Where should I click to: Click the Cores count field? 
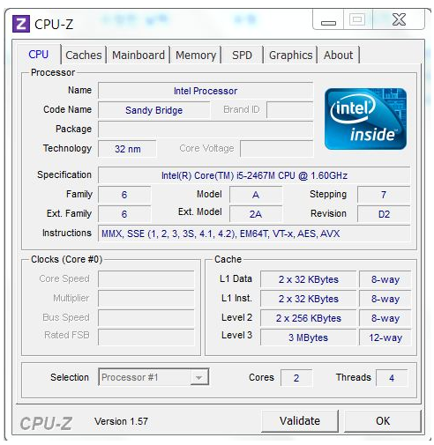296,378
